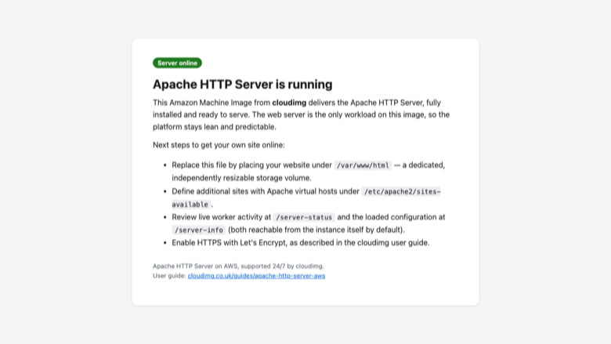Click the platform stays lean and predictable sentence
This screenshot has height=344, width=611.
(x=215, y=127)
